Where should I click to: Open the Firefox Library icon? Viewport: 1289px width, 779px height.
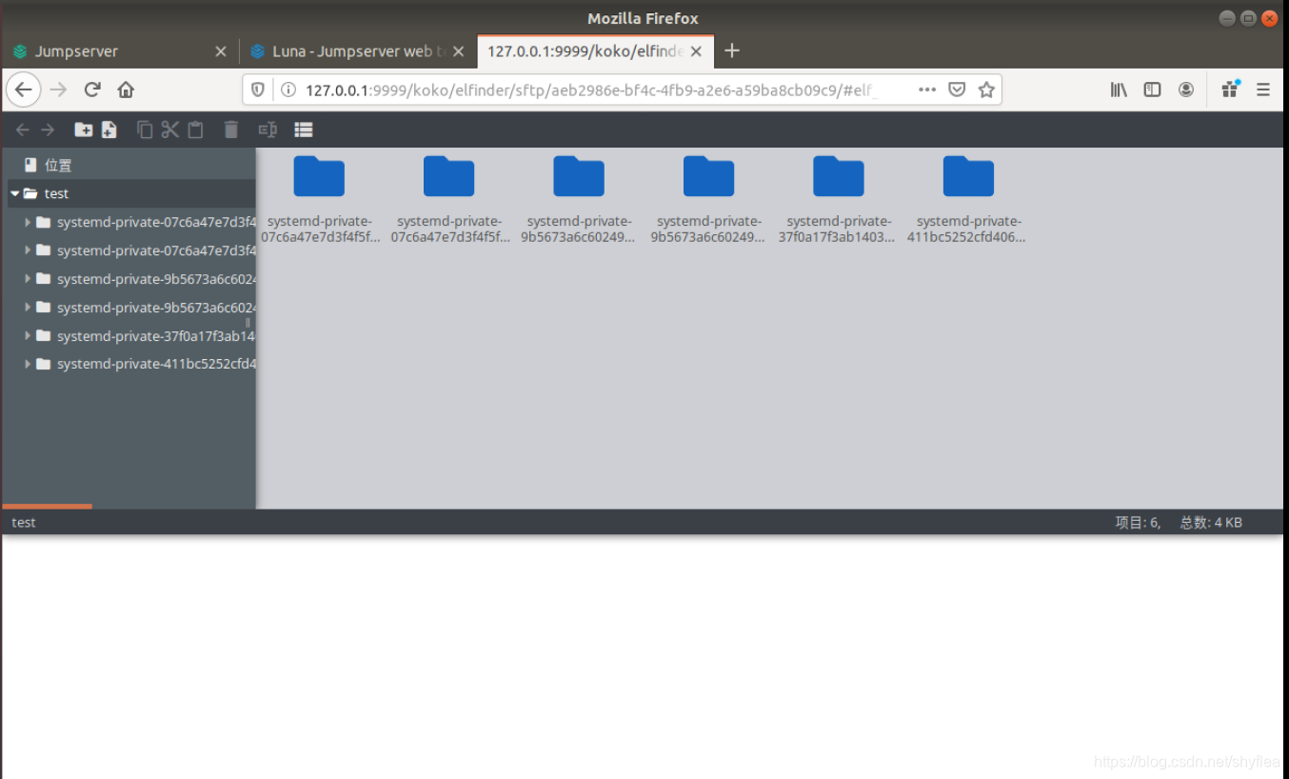[x=1119, y=90]
